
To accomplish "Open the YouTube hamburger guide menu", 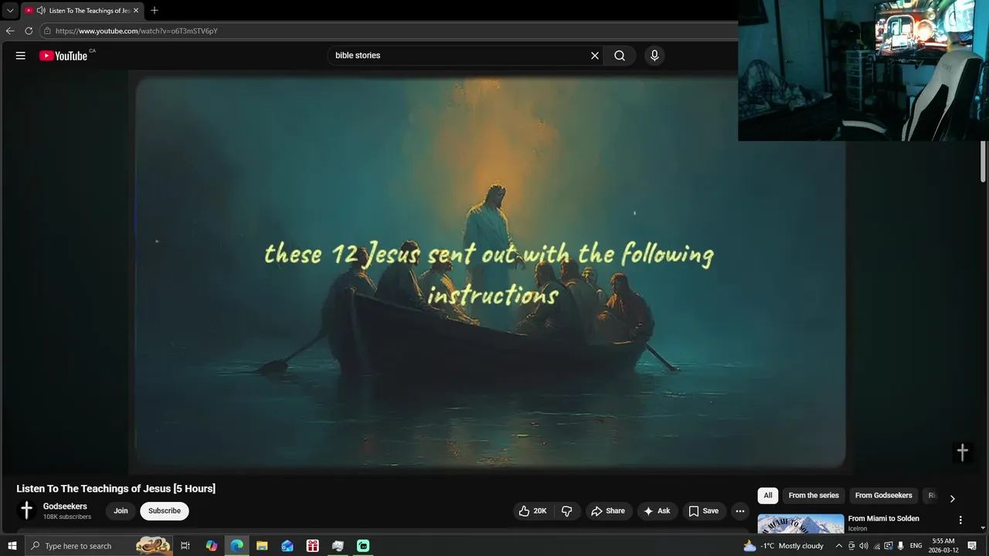I will [x=21, y=56].
